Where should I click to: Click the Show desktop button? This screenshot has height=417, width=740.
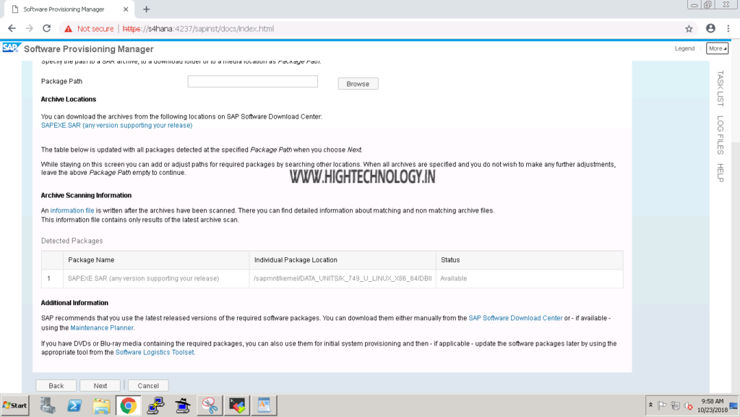734,405
